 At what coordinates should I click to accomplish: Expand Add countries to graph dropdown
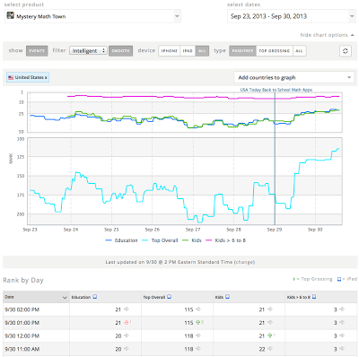point(293,77)
